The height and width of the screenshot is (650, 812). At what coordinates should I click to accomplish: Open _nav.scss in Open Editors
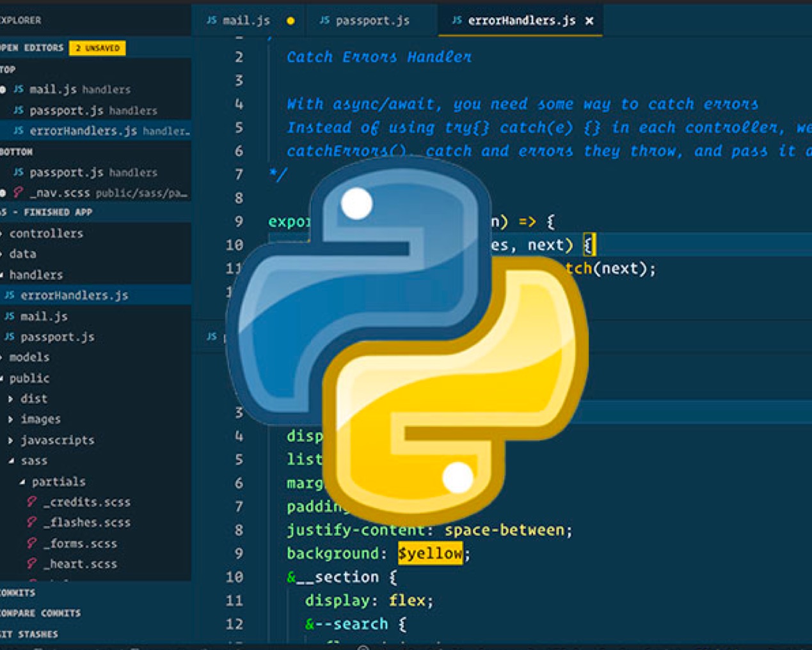95,192
